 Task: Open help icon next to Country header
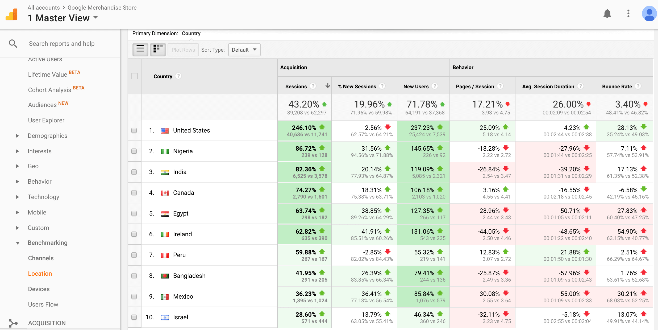pos(178,76)
